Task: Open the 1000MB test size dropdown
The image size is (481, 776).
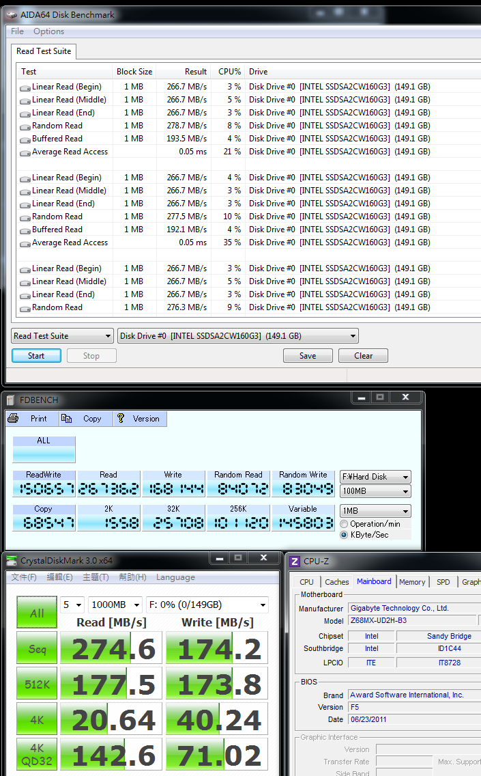Action: point(116,605)
